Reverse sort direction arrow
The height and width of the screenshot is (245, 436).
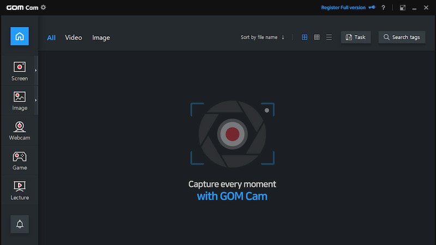283,37
